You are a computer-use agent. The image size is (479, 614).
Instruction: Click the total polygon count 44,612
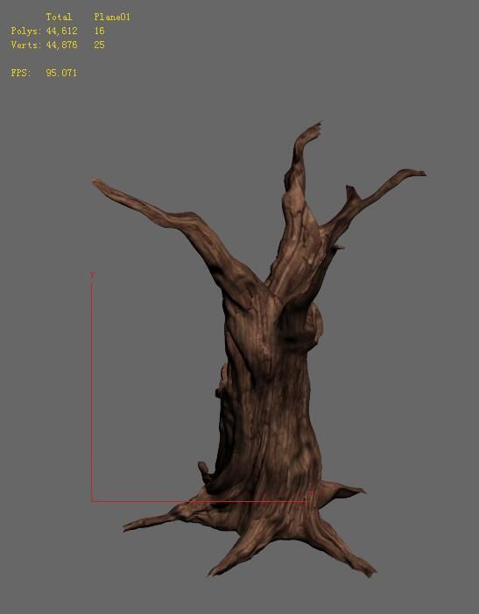61,31
